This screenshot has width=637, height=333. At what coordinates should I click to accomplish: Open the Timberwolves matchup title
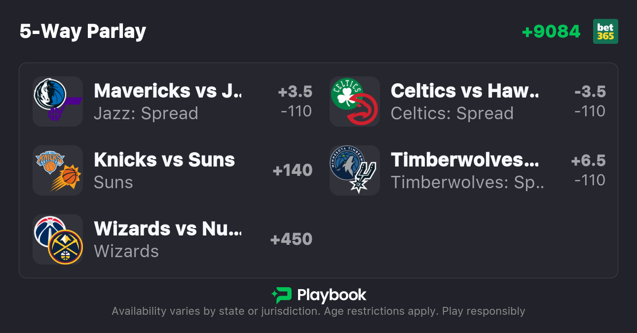(465, 160)
